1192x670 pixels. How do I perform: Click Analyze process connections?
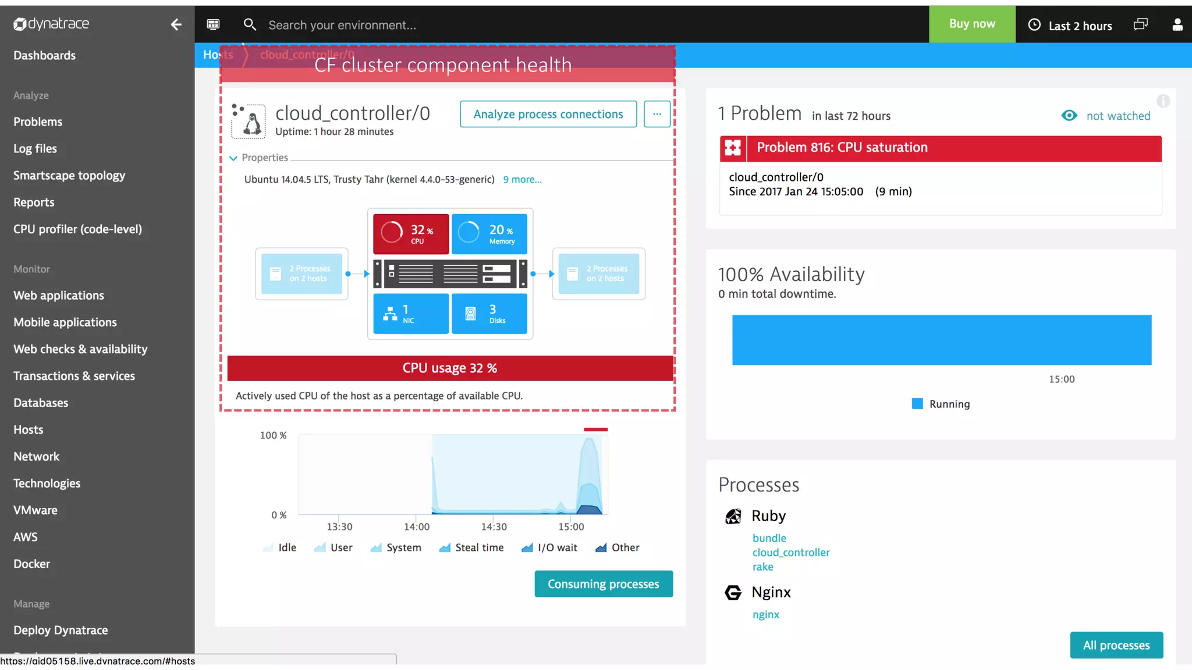tap(548, 114)
